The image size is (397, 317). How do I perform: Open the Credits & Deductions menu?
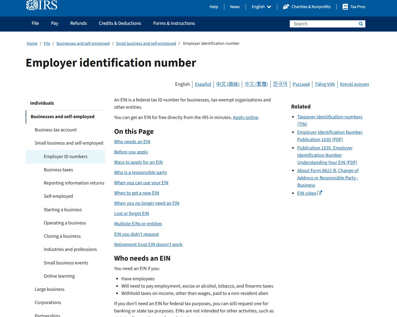pyautogui.click(x=120, y=23)
